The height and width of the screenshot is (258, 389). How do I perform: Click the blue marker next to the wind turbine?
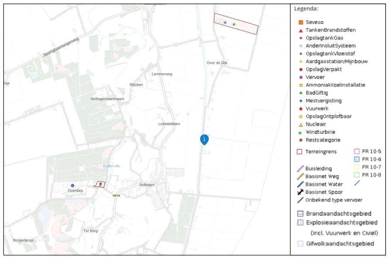tap(225, 23)
